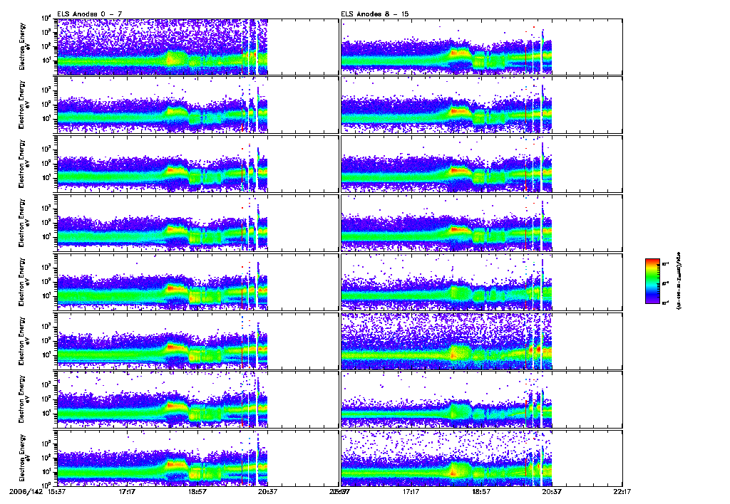Click the 'Electron Energy eV' label of the bottom panel
This screenshot has height=504, width=730.
[25, 458]
